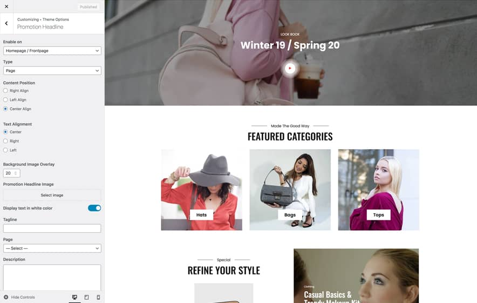Image resolution: width=477 pixels, height=303 pixels.
Task: Click the Customizing Theme Options breadcrumb text
Action: pos(43,19)
